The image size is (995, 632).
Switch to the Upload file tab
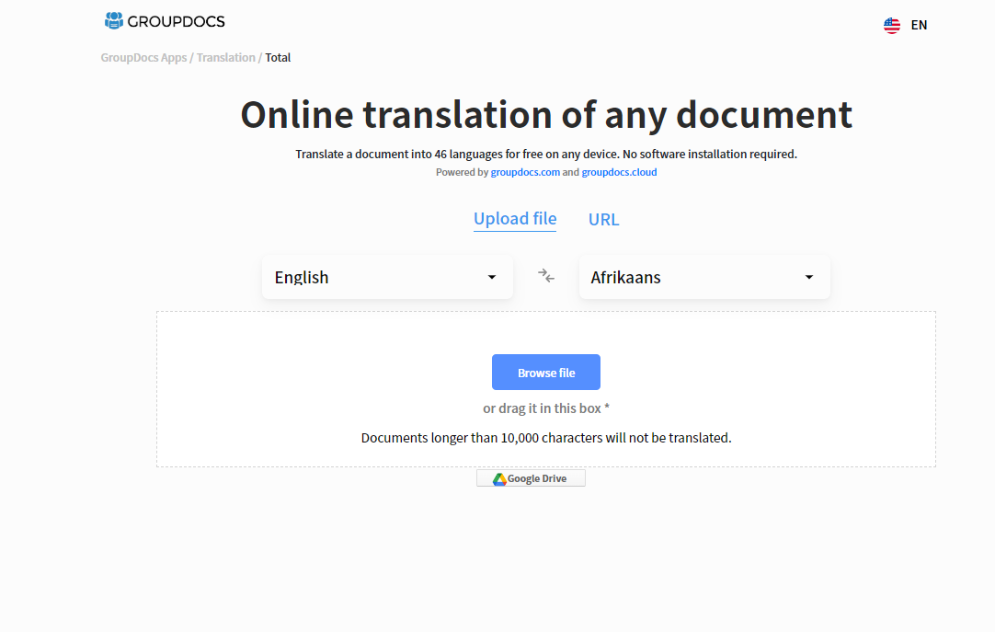[x=515, y=219]
